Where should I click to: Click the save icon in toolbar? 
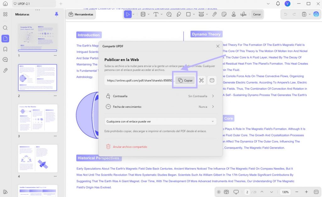[304, 14]
